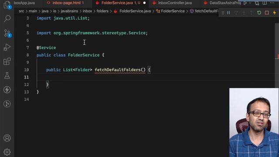Click the red error marker in overview ruler

278,57
